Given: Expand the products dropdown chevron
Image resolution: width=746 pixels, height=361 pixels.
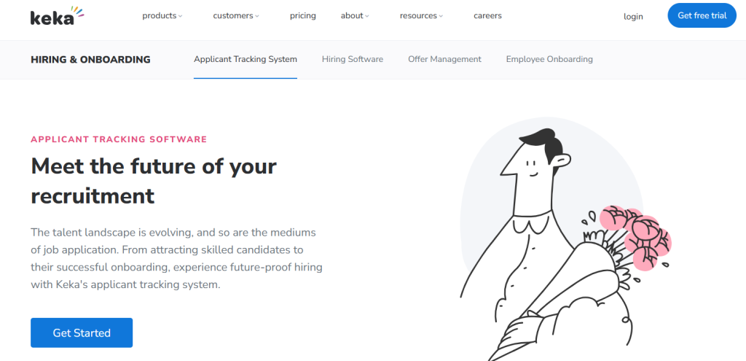Looking at the screenshot, I should coord(181,16).
